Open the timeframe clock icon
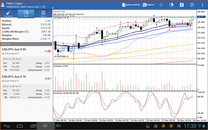 171,5
